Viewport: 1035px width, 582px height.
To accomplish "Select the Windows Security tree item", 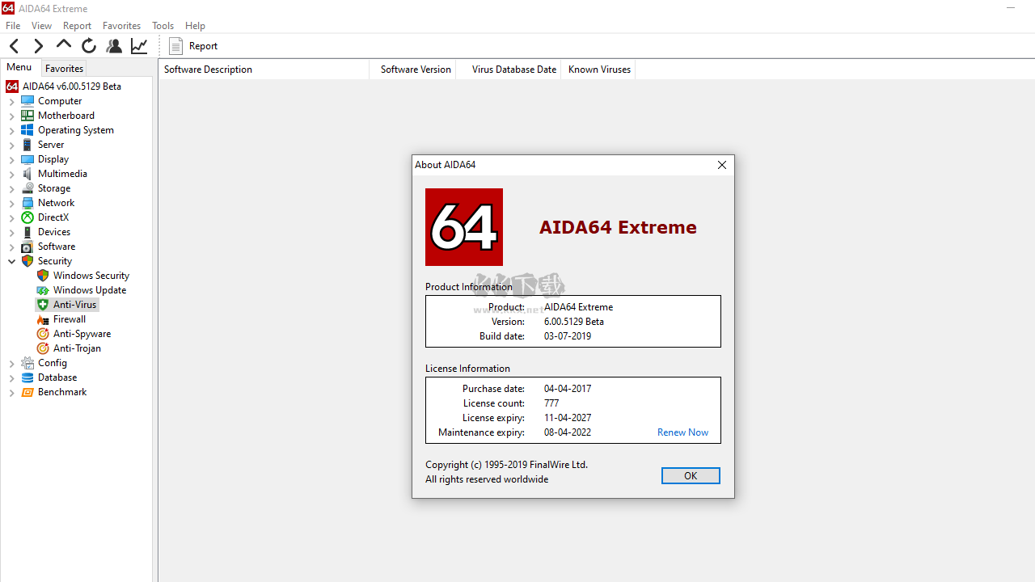I will coord(91,276).
